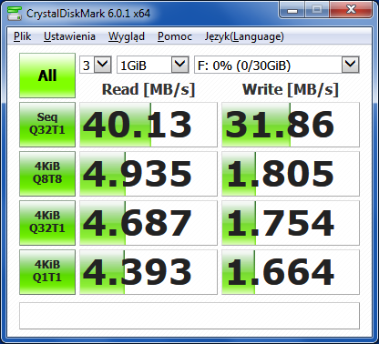This screenshot has height=344, width=379.
Task: Launch the 4KiB Q1T1 test
Action: click(47, 272)
